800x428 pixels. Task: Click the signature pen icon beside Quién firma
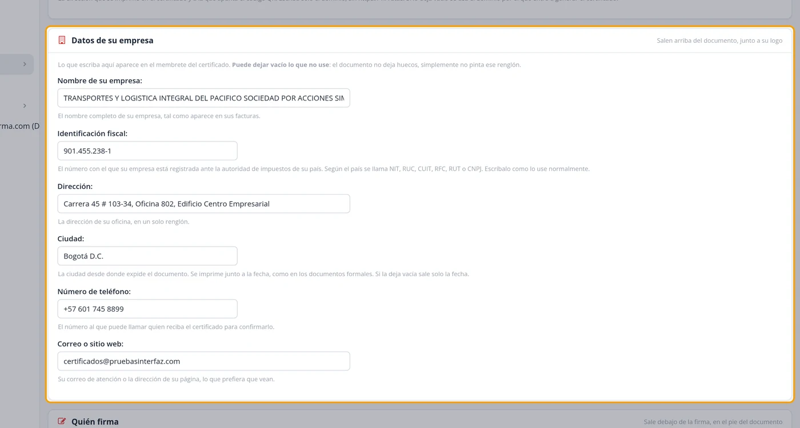(62, 422)
